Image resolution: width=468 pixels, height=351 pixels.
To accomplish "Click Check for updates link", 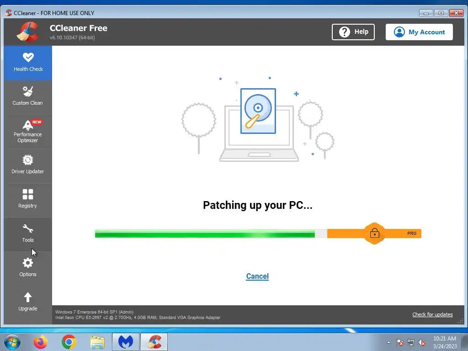I will (432, 314).
